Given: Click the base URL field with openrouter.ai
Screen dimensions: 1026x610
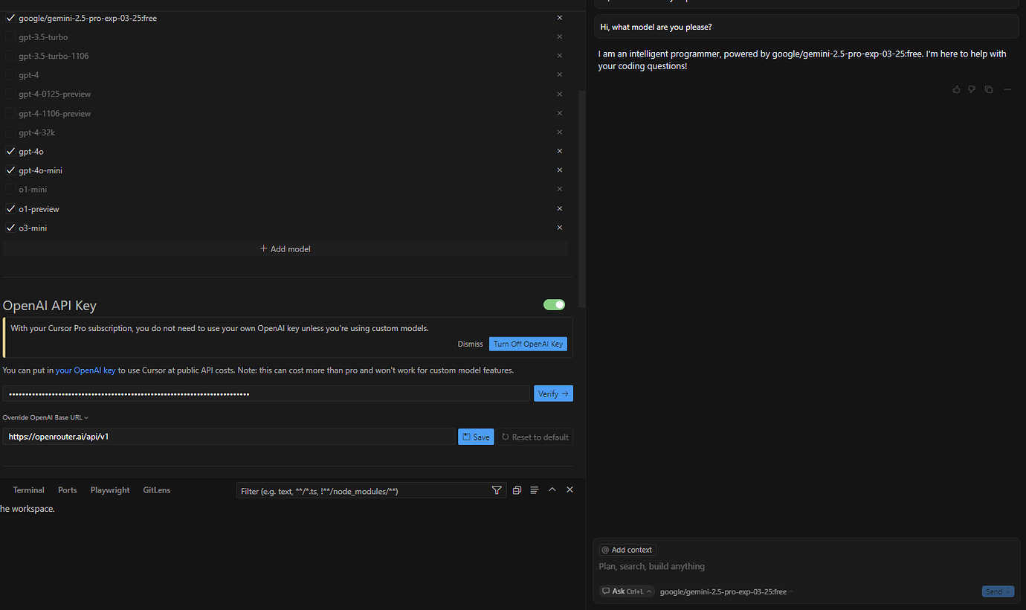Looking at the screenshot, I should (229, 437).
